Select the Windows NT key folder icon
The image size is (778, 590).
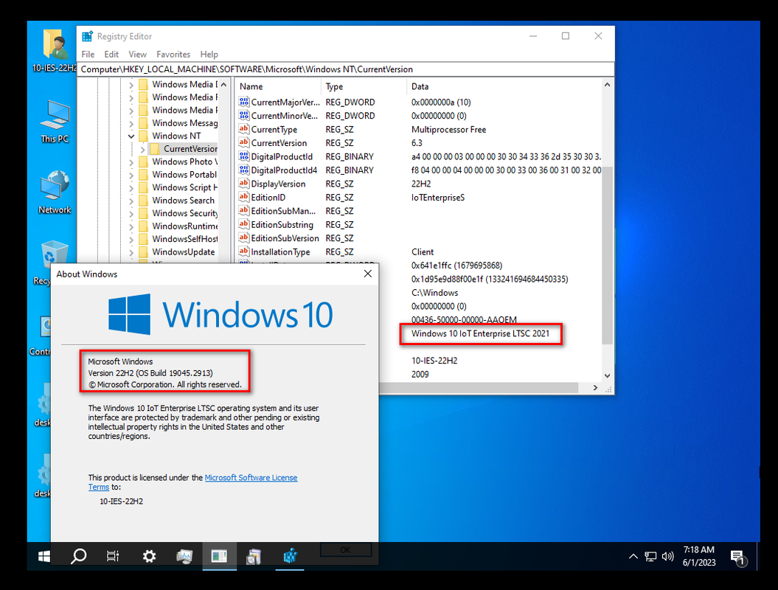tap(143, 136)
